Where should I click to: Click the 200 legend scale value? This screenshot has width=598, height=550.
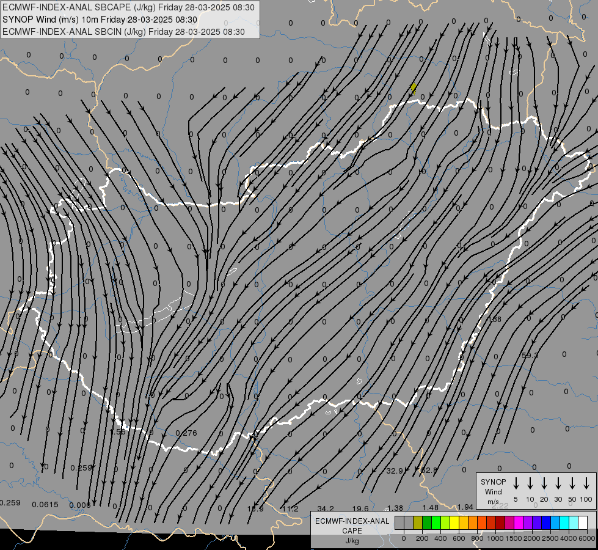click(x=422, y=538)
